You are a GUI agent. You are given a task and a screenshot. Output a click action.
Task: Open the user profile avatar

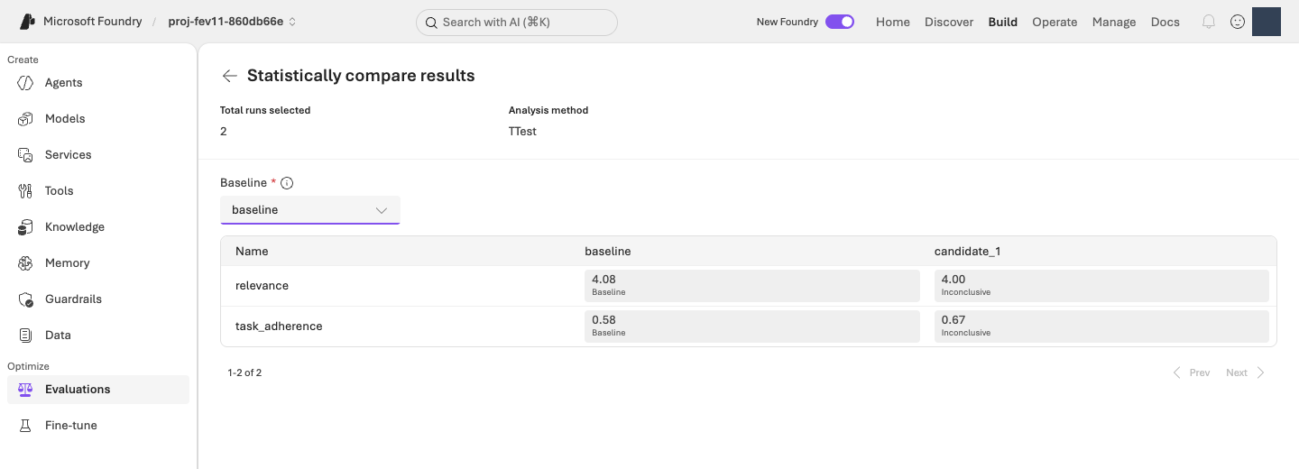tap(1267, 22)
